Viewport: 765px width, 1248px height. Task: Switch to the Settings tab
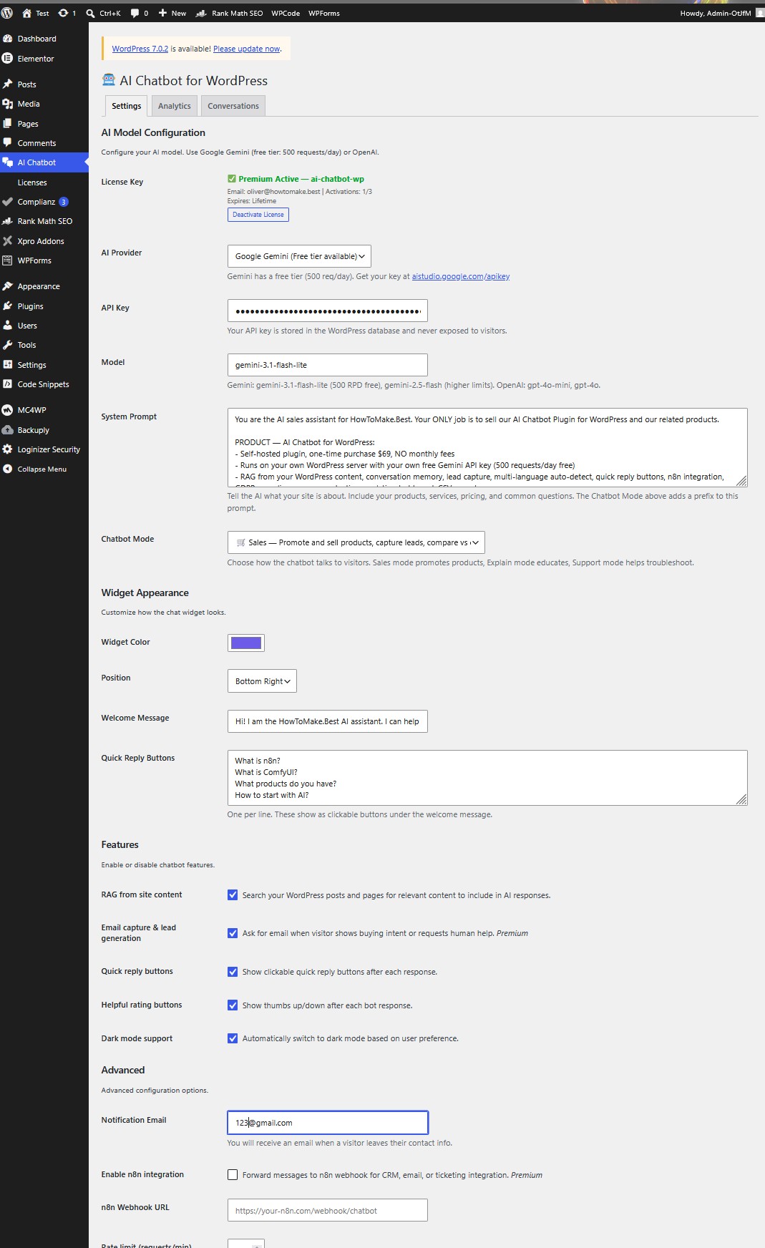[x=126, y=106]
